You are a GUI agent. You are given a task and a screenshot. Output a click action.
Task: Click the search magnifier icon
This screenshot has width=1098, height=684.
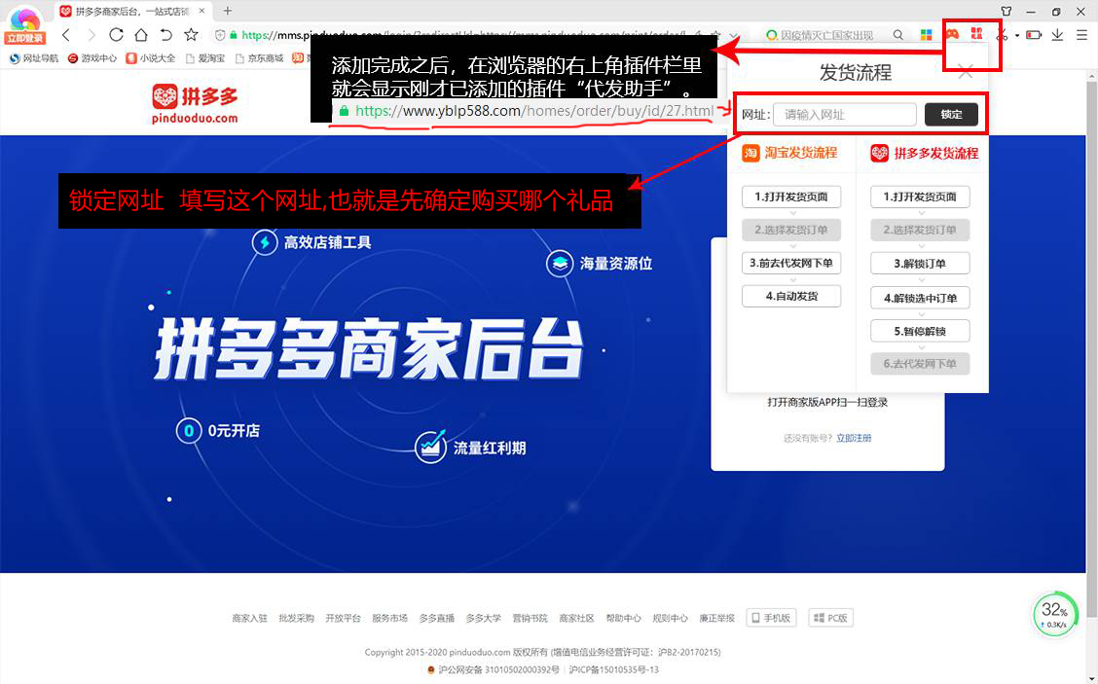(897, 34)
